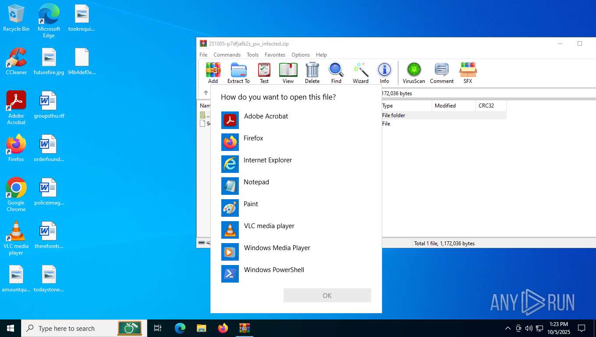Open the Options menu

(301, 55)
